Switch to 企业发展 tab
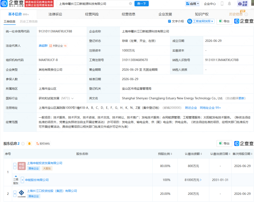Screen dimensions: 254x202 (x=165, y=14)
